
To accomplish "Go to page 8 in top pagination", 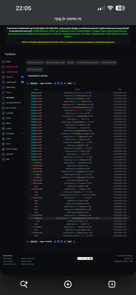I will pos(61,83).
